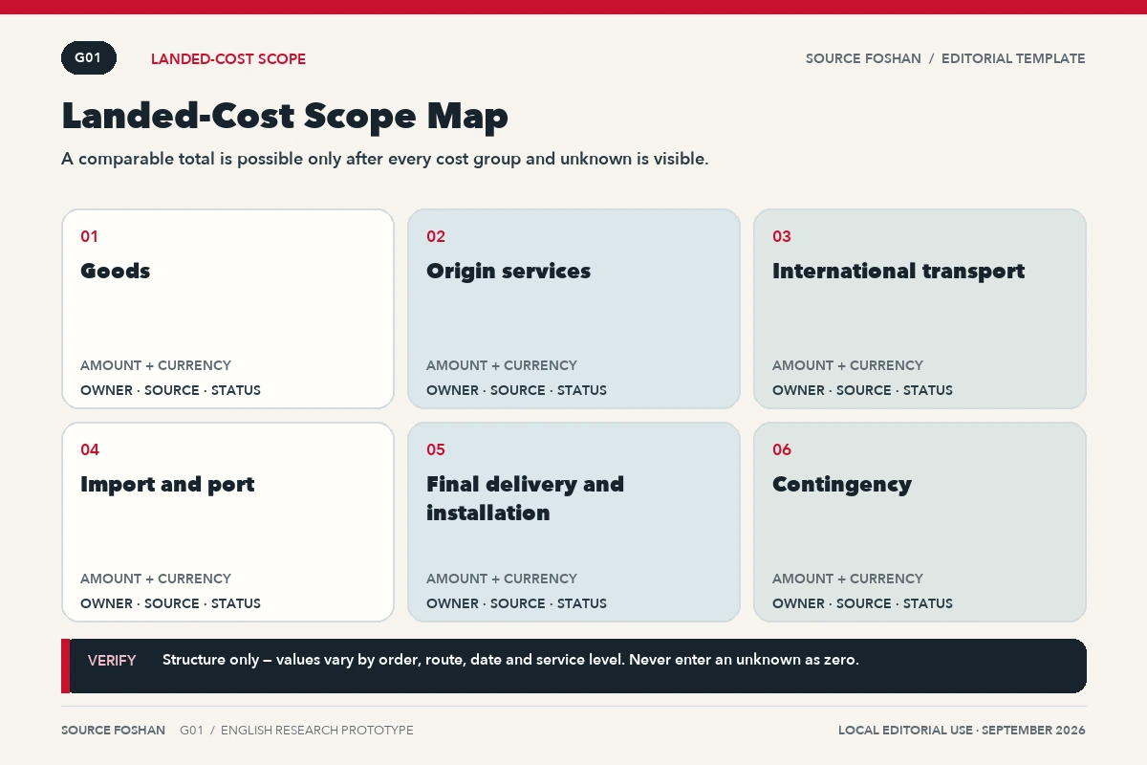Screen dimensions: 1147x765
Task: Click G01 / ENGLISH RESEARCH PROTOTYPE in the footer
Action: coord(296,731)
